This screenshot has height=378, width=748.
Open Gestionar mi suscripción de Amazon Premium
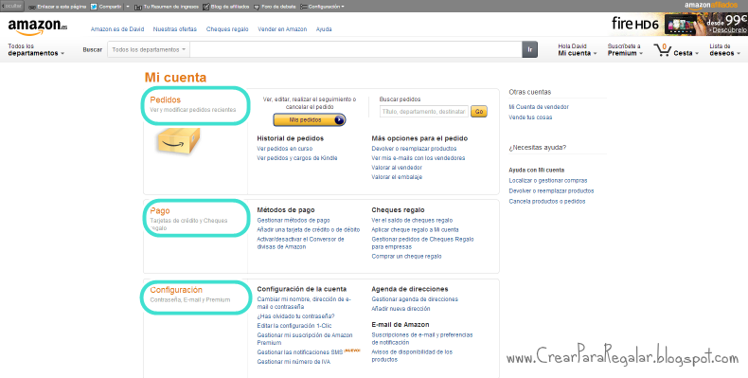pos(305,339)
